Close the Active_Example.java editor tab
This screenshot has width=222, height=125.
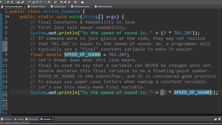click(25, 7)
